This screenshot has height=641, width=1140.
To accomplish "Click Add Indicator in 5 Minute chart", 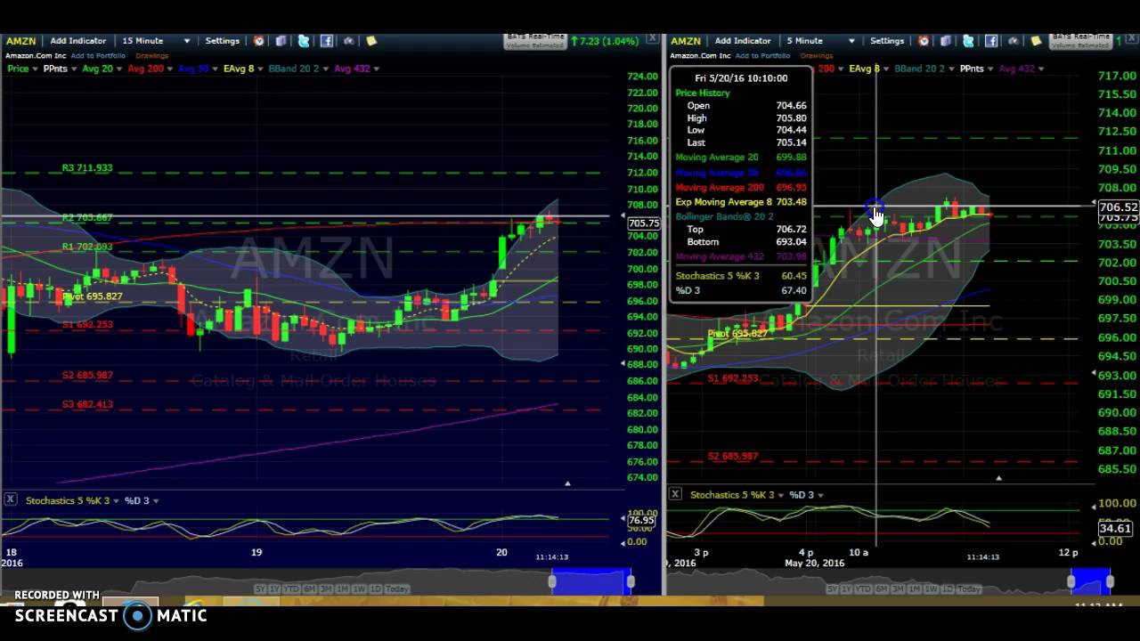I will pyautogui.click(x=743, y=41).
